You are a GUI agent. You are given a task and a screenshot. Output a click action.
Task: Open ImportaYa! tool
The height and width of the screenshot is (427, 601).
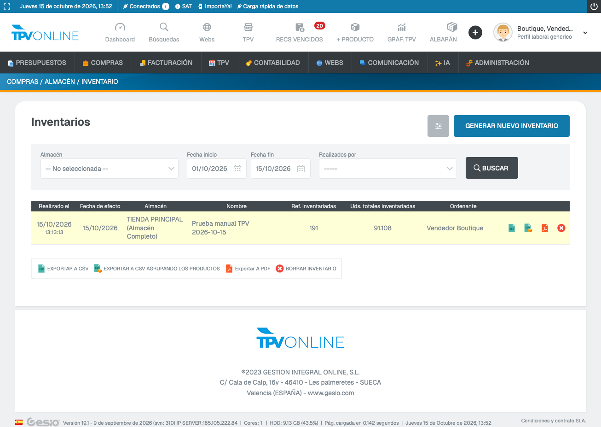click(x=215, y=6)
